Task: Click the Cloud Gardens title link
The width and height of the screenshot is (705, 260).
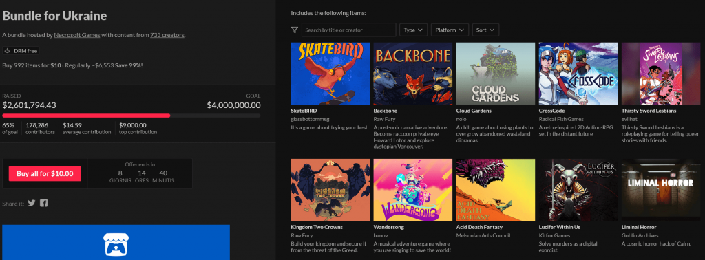Action: (474, 111)
